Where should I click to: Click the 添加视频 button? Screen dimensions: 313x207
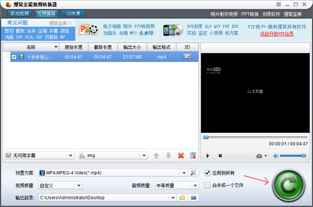(x=20, y=14)
